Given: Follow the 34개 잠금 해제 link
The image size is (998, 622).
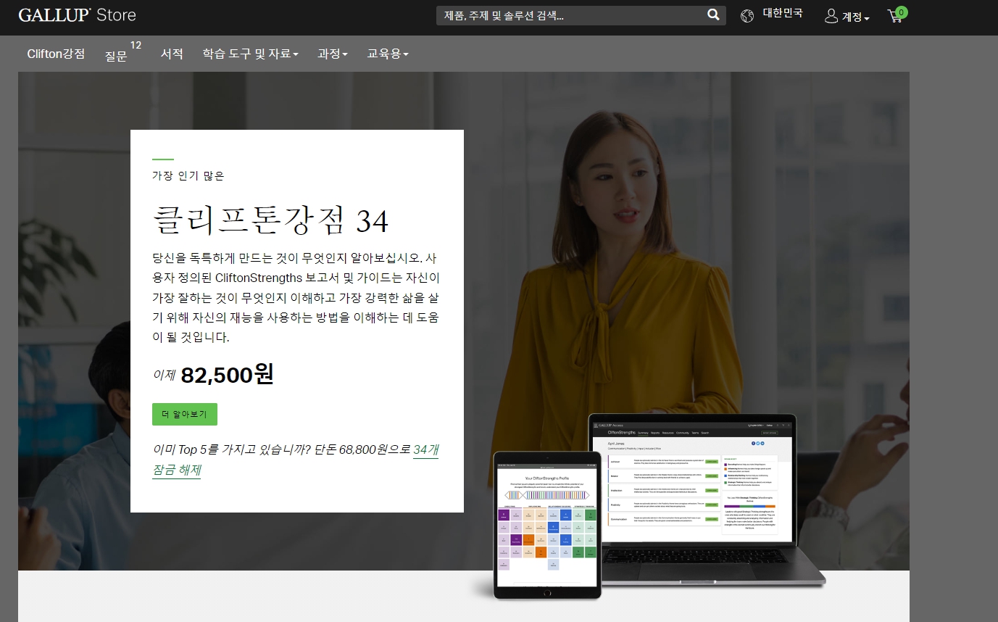Looking at the screenshot, I should click(x=296, y=460).
